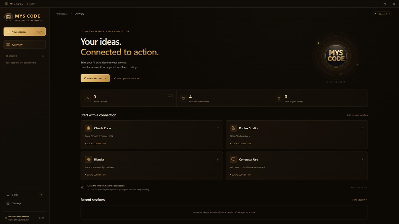Viewport: 399px width, 224px height.
Task: Click 'A new workspace starts with one session' text
Action: [x=224, y=212]
